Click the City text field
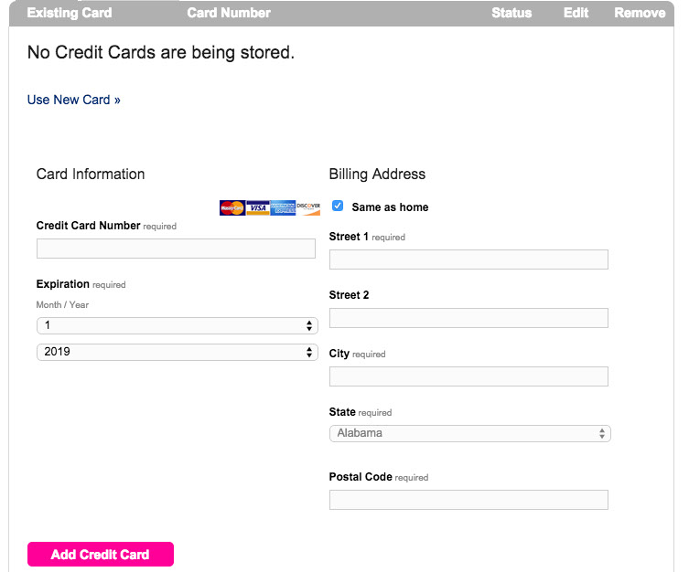689x572 pixels. (x=468, y=376)
